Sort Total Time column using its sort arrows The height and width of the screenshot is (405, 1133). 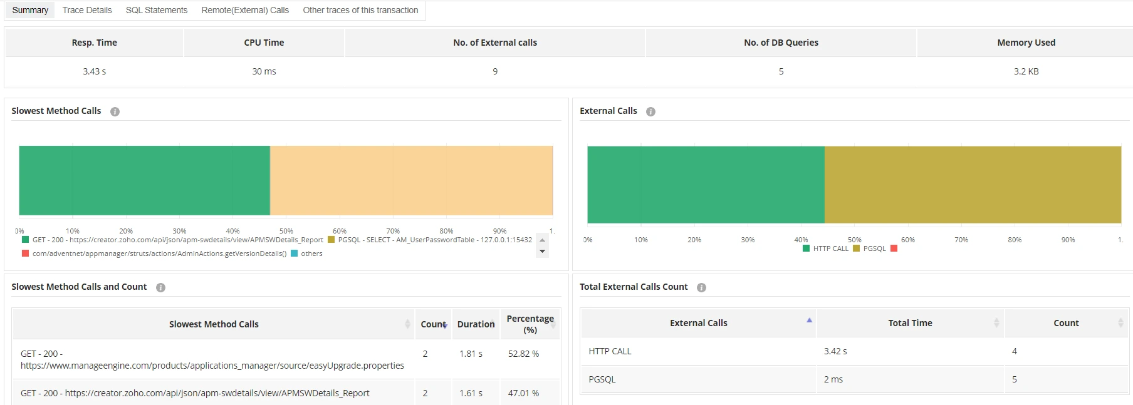[x=996, y=323]
